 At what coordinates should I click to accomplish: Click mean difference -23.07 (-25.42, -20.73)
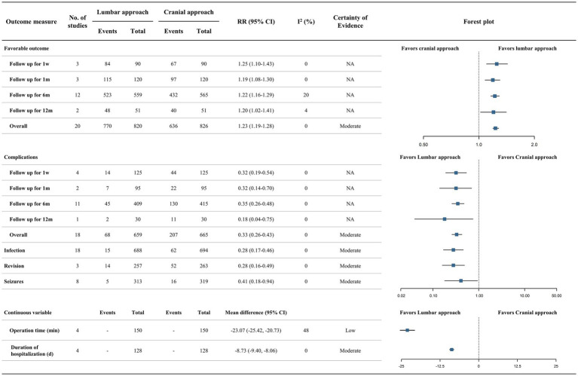click(x=255, y=330)
